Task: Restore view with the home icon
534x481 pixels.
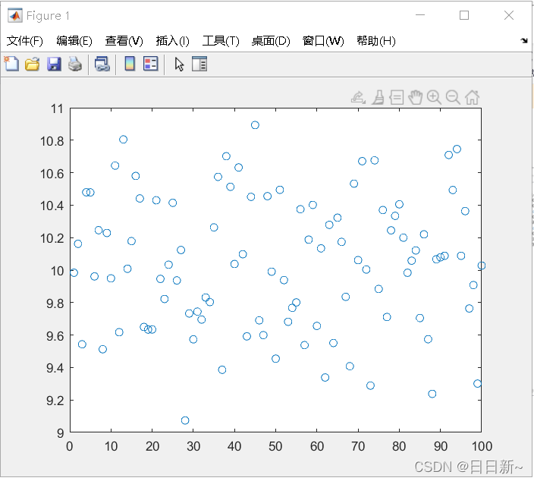Action: point(472,97)
